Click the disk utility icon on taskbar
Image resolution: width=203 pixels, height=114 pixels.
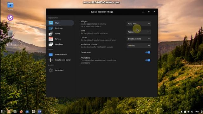(x=33, y=111)
